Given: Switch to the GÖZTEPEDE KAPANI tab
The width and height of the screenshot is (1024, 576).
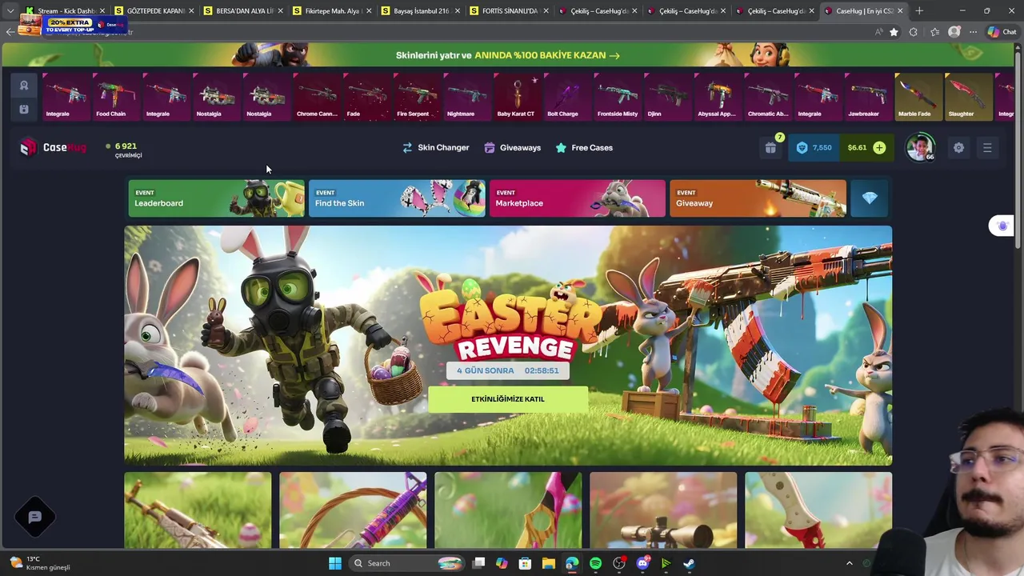Looking at the screenshot, I should pos(154,11).
